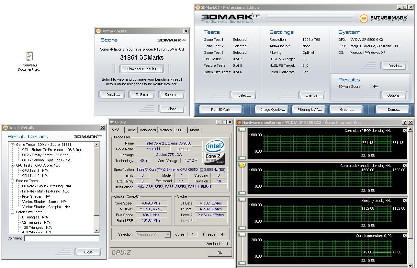The width and height of the screenshot is (417, 268).
Task: Open the Memory tab
Action: click(166, 130)
